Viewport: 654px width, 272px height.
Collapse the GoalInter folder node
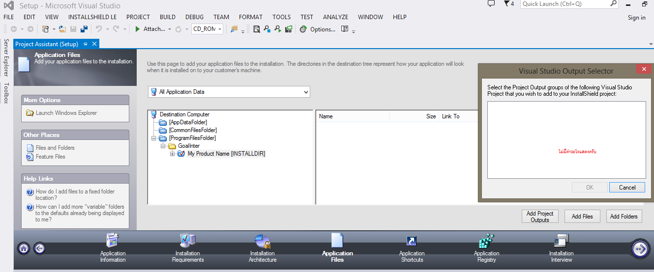(x=163, y=146)
